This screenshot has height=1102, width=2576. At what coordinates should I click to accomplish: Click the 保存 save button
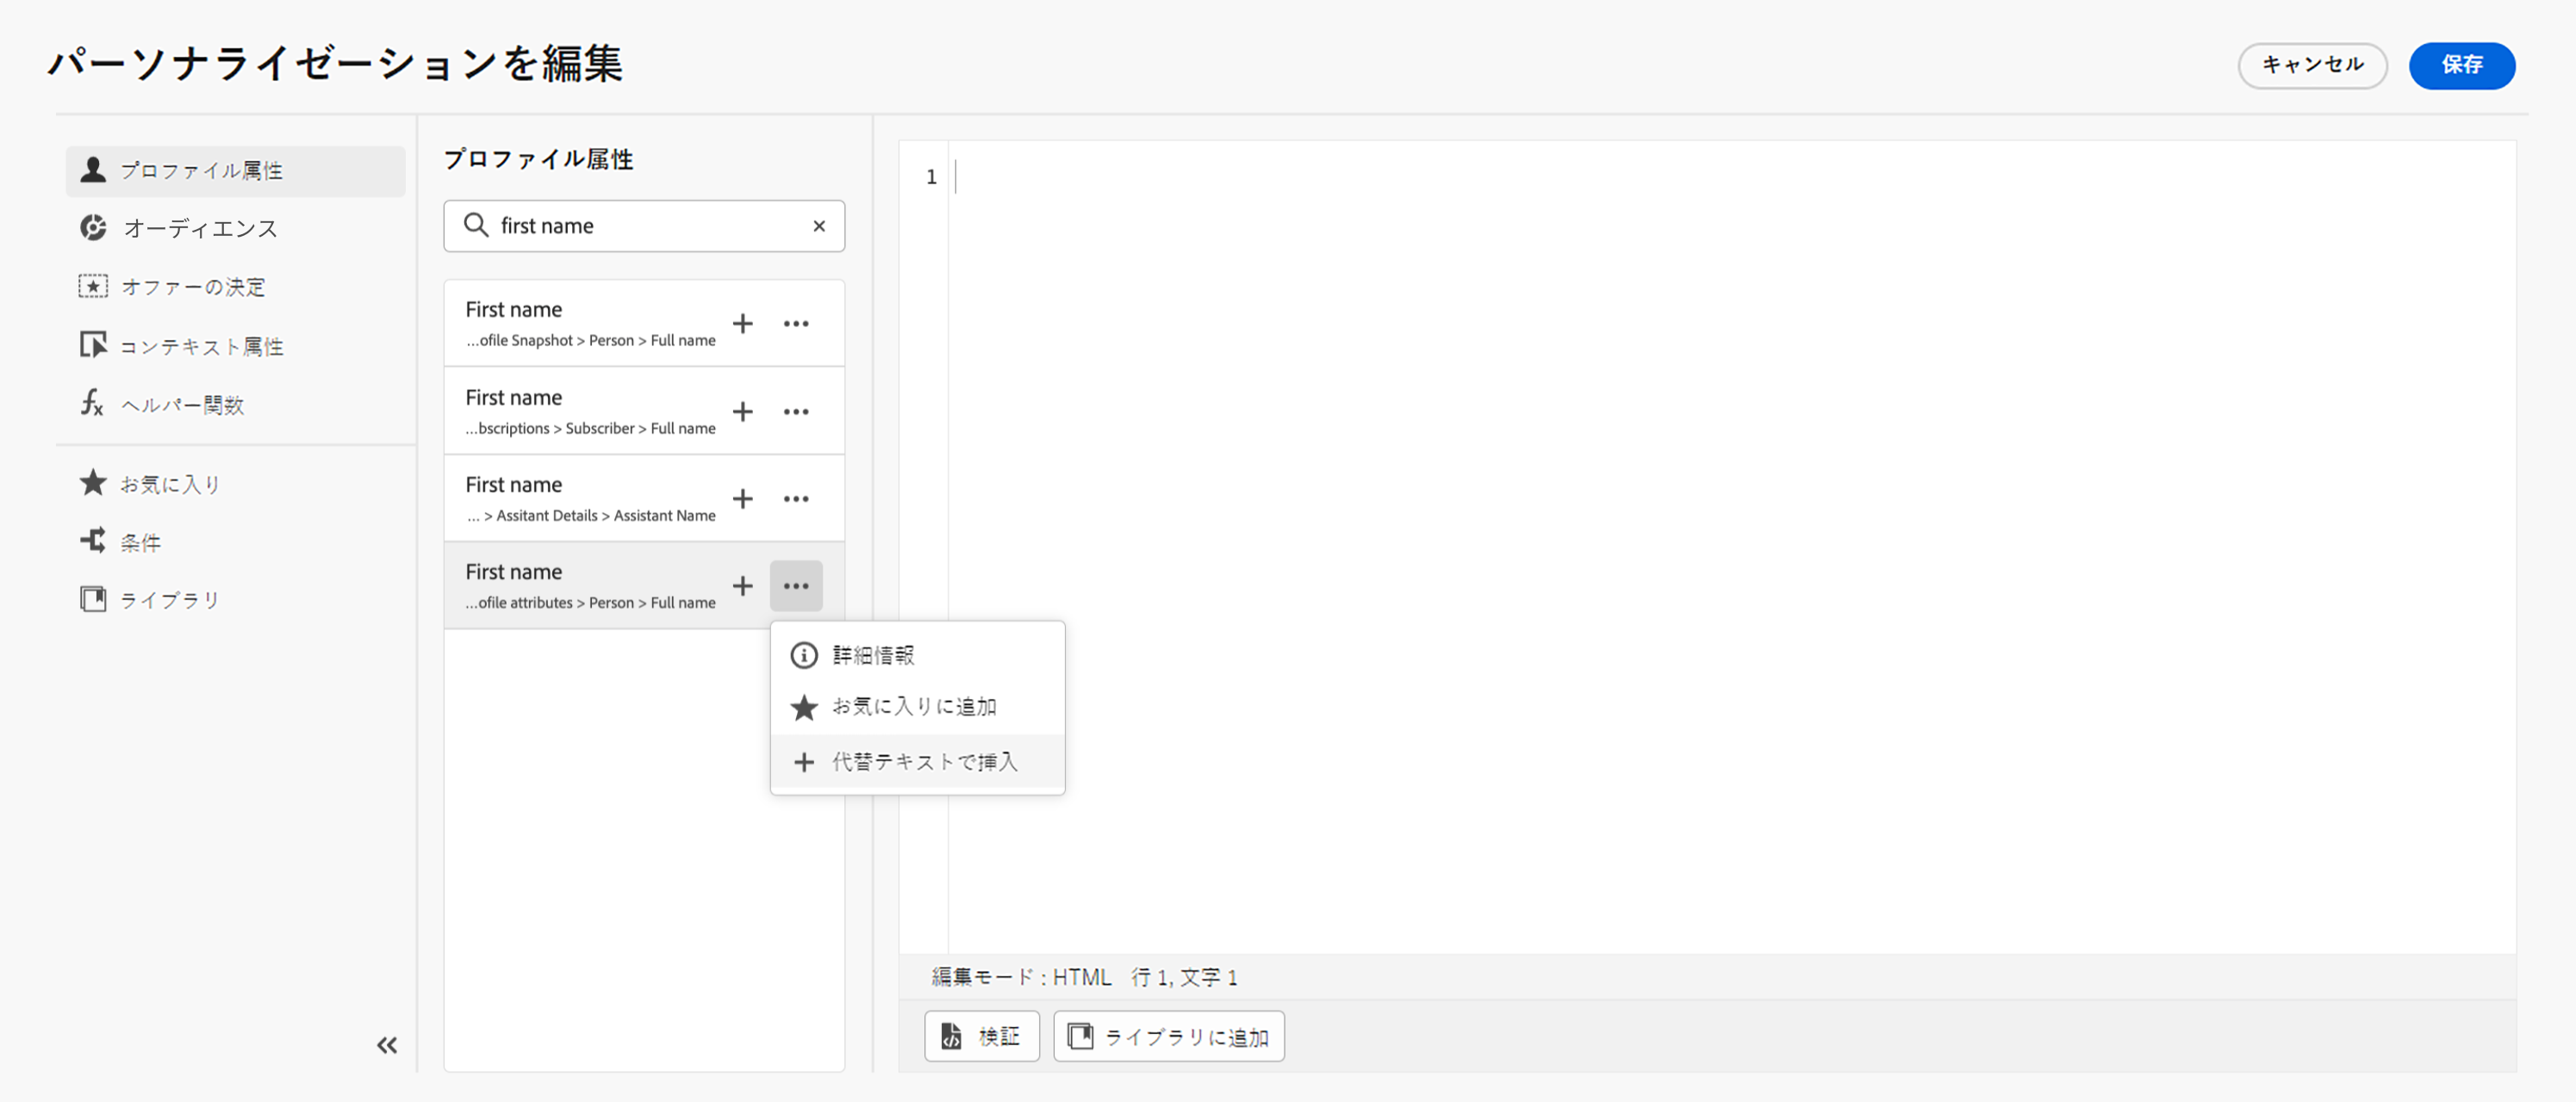[2461, 66]
